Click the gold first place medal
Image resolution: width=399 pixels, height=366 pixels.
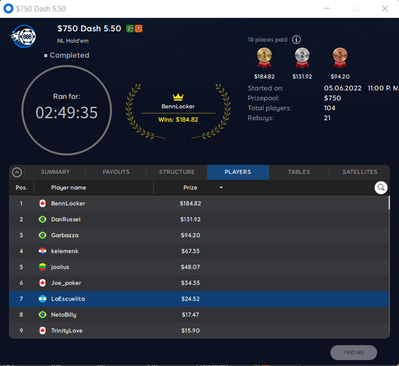264,58
